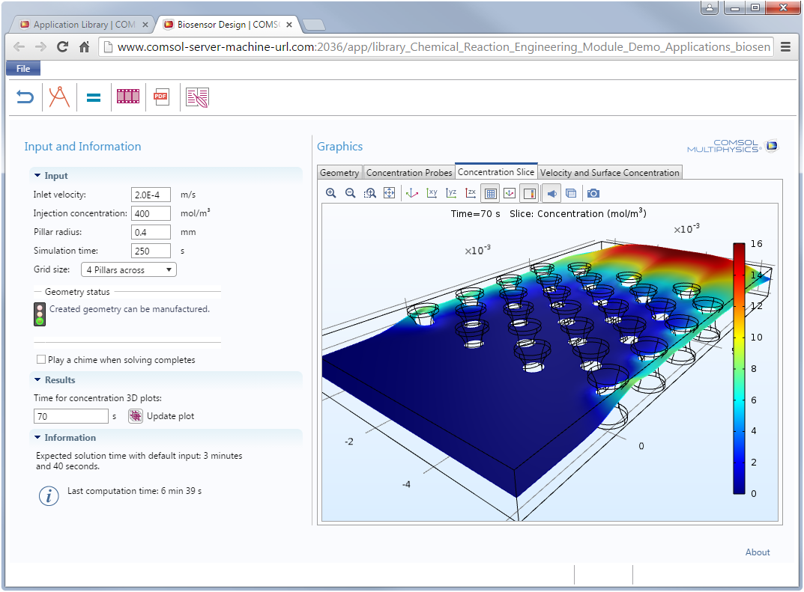Click the browser user profile button
The width and height of the screenshot is (804, 592).
coord(709,7)
